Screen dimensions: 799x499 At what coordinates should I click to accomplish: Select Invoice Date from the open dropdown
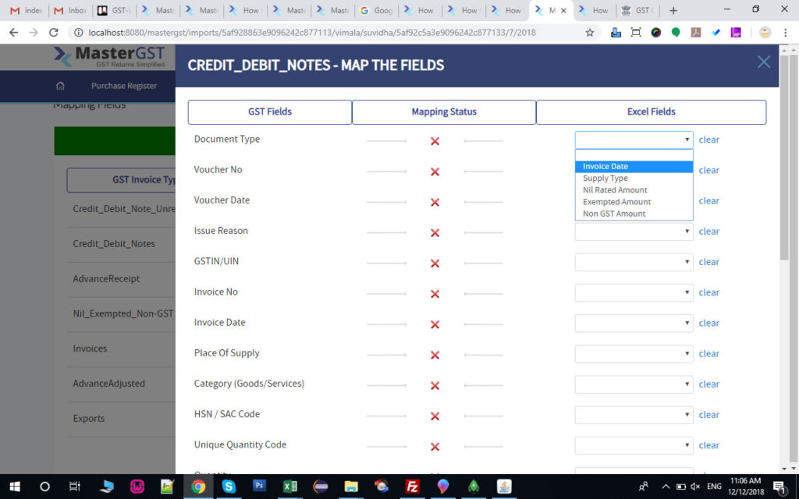605,166
